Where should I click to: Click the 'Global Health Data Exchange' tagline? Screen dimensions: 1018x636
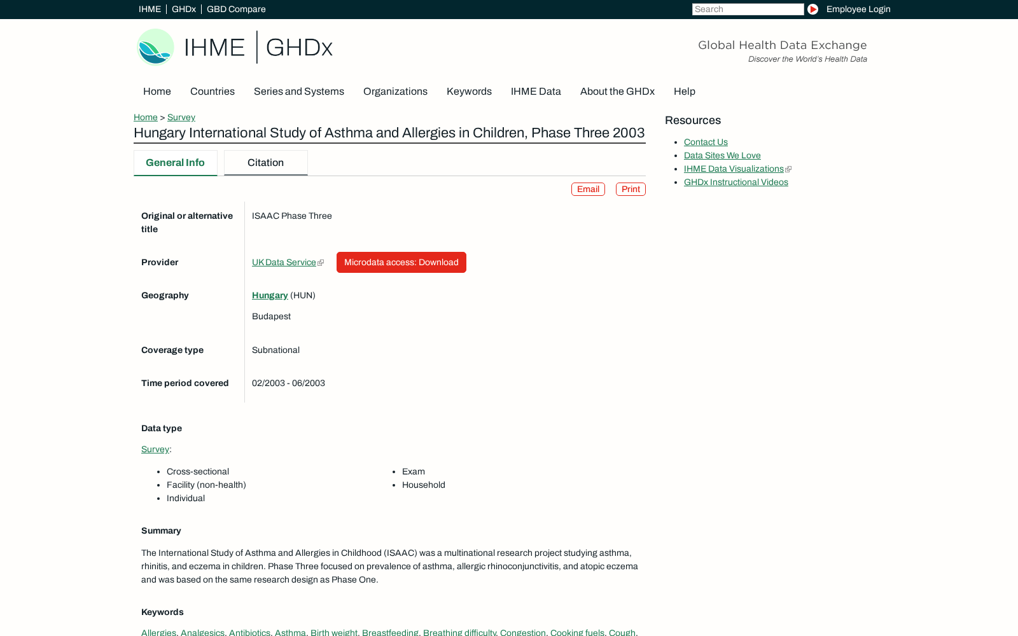point(783,45)
